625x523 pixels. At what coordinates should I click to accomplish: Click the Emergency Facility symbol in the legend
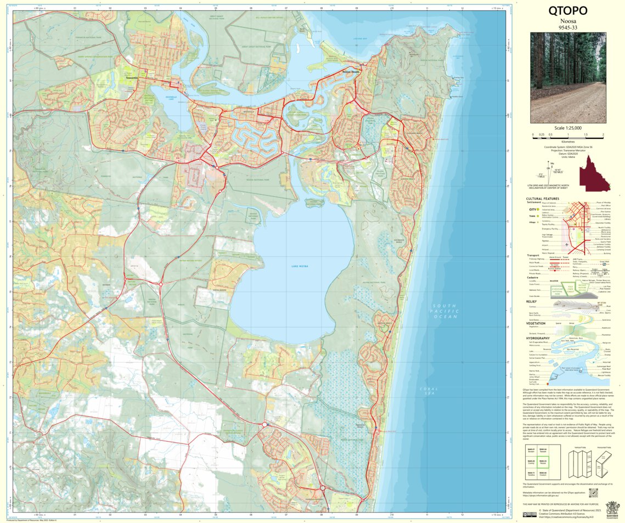point(574,229)
